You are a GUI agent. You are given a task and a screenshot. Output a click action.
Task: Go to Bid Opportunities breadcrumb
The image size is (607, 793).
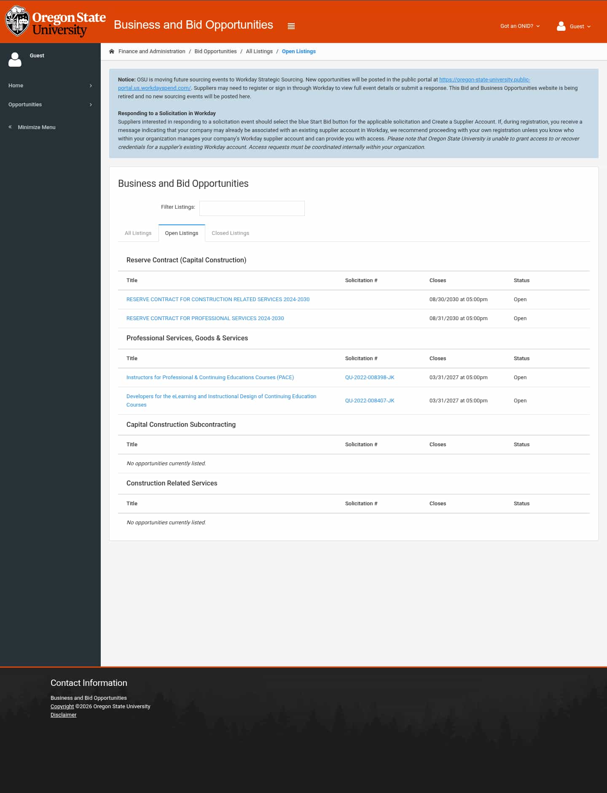[x=215, y=51]
